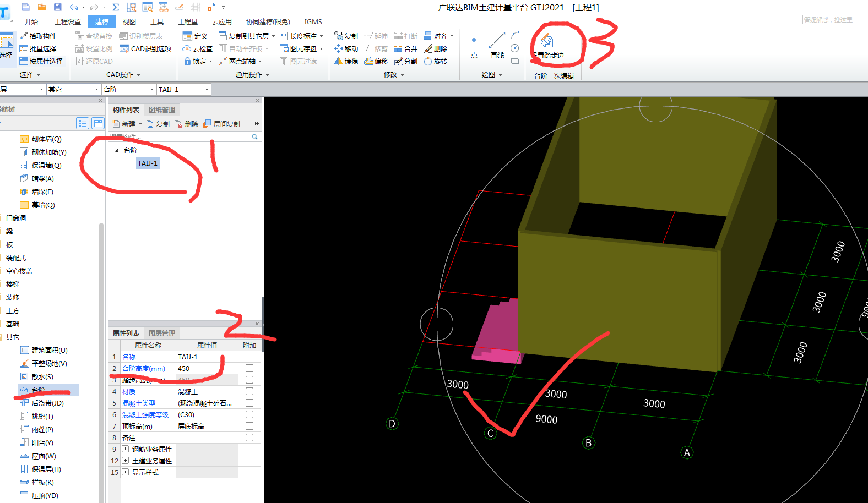868x503 pixels.
Task: Select 建筑面积(U) in navigation tree
Action: (50, 350)
